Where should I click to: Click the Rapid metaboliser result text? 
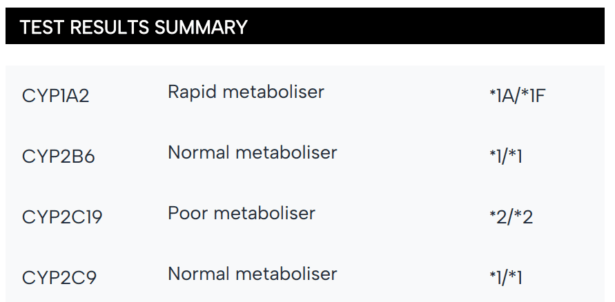(x=246, y=92)
